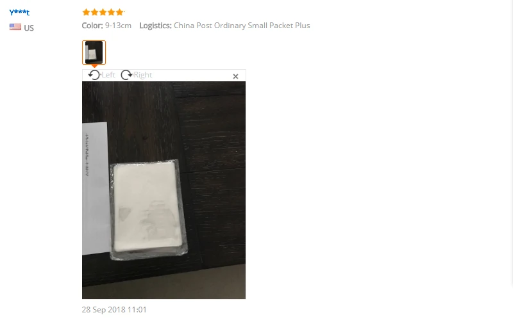This screenshot has width=513, height=322.
Task: Open reviewer profile Y***t
Action: coord(19,12)
